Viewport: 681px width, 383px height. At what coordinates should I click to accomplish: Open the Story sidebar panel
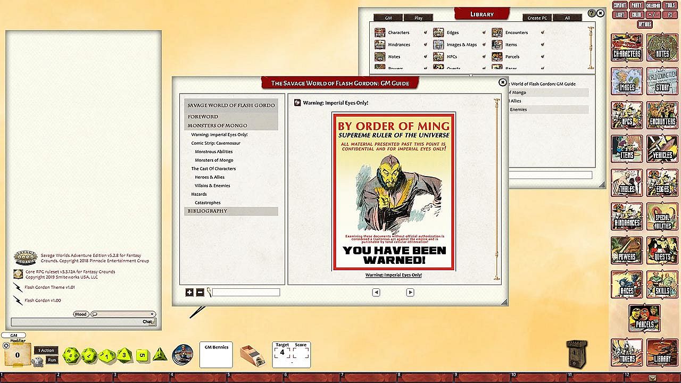(662, 82)
